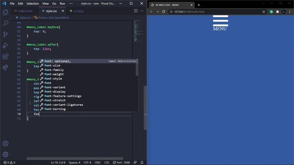Open the Accounts menu icon

click(x=6, y=143)
